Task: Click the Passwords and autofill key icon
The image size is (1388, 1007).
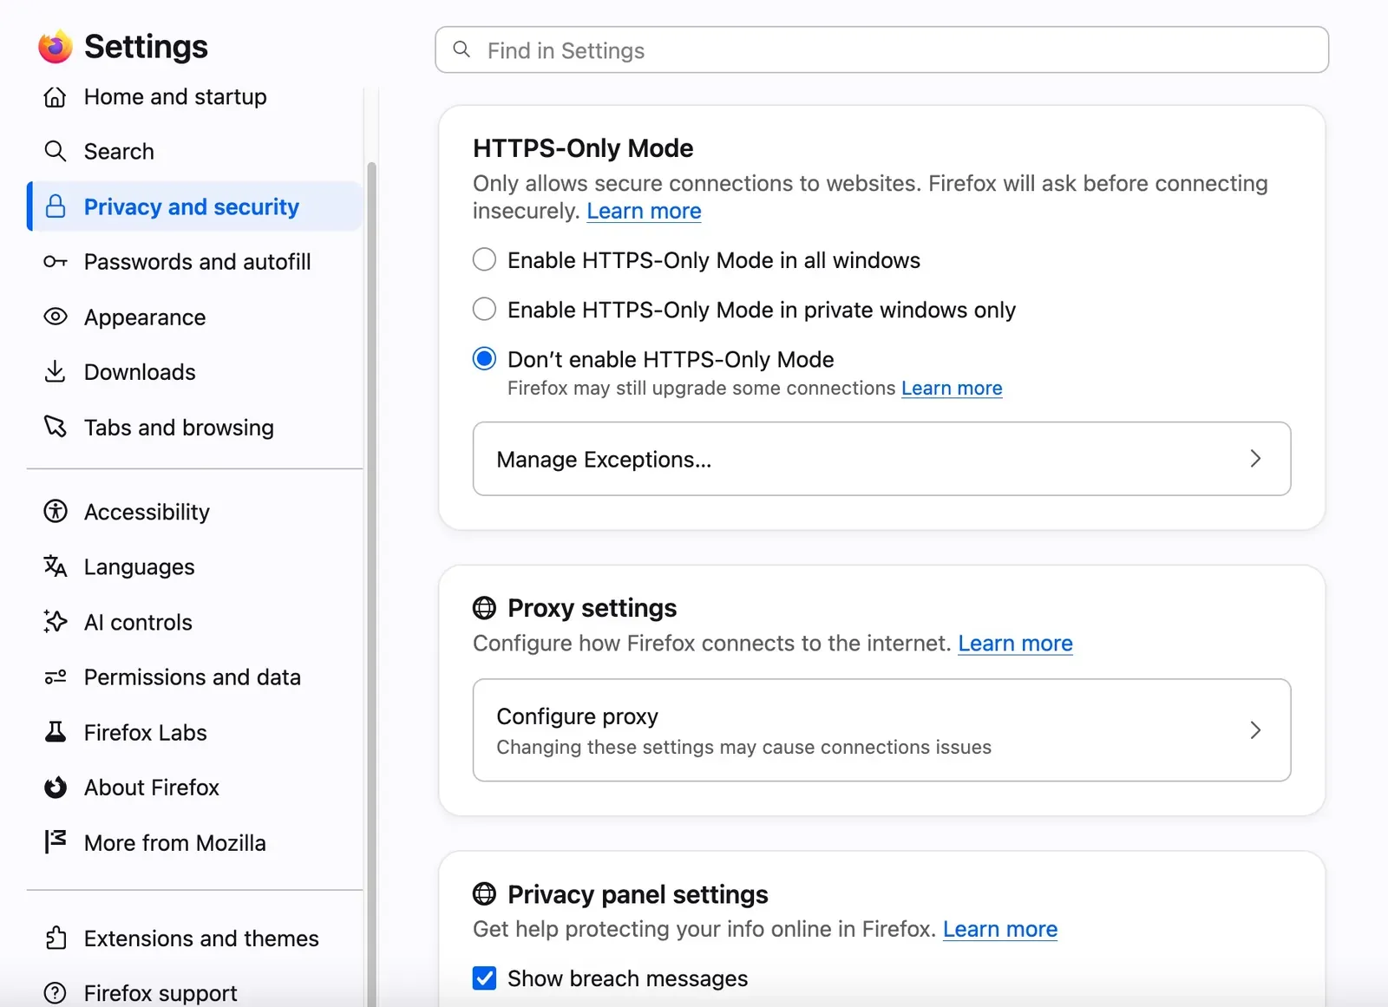Action: (x=55, y=262)
